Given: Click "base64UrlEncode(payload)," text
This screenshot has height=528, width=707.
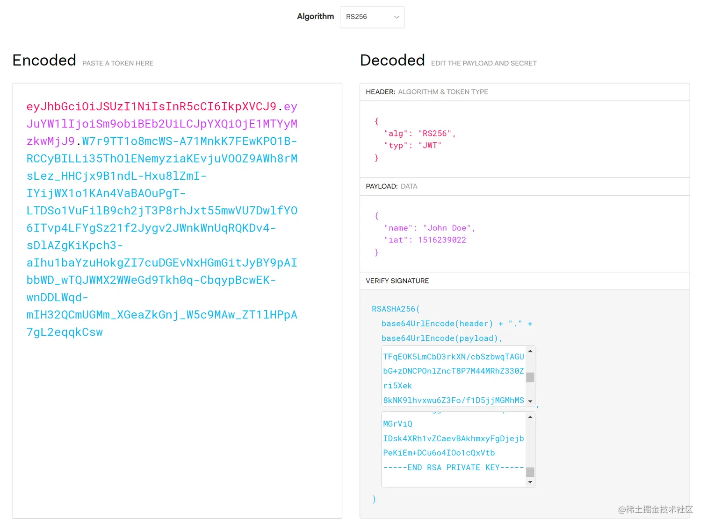Looking at the screenshot, I should [442, 338].
